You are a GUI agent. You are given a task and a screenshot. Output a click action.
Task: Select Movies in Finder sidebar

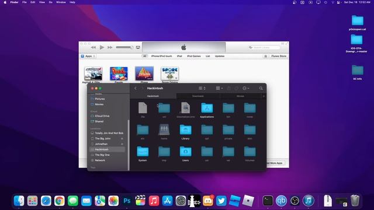tap(99, 104)
